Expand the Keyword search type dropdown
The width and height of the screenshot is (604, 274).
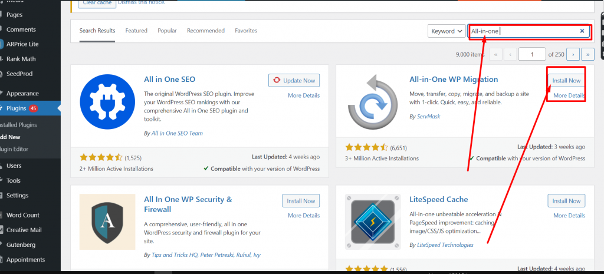click(x=447, y=31)
